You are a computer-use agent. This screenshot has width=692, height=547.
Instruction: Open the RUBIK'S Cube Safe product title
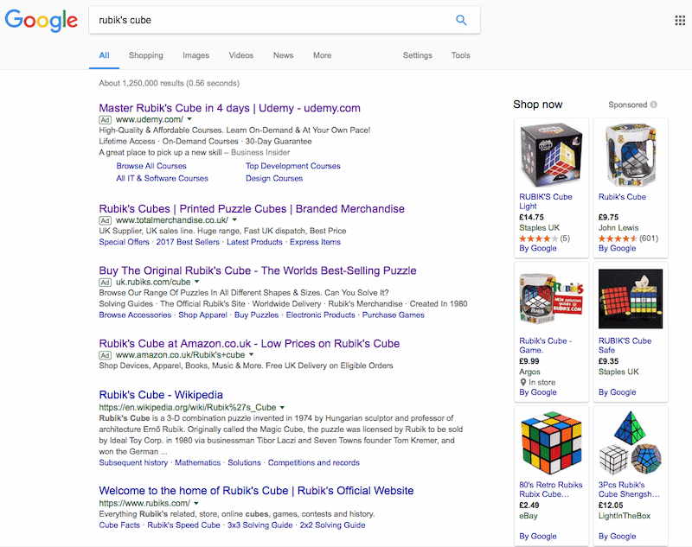tap(625, 345)
